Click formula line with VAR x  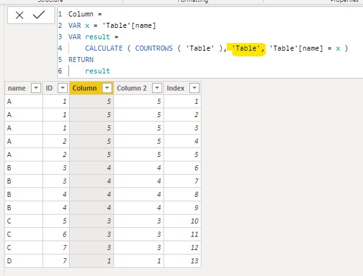(112, 25)
